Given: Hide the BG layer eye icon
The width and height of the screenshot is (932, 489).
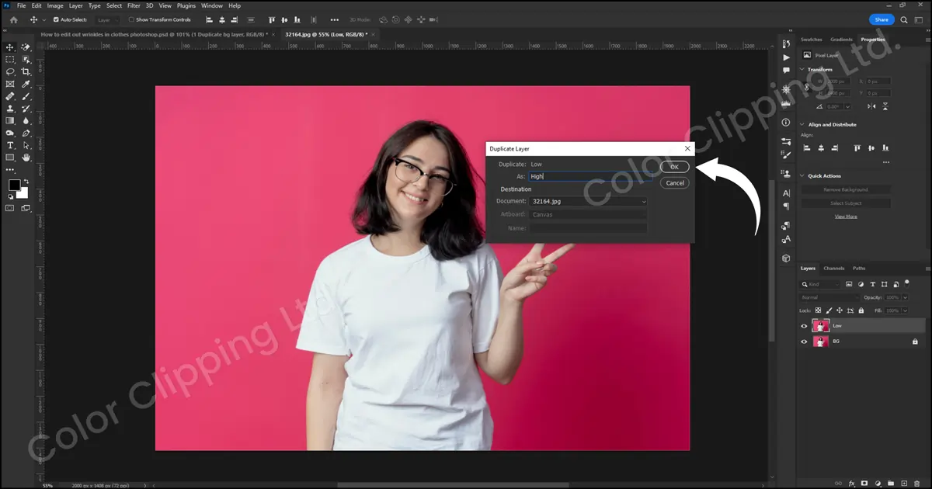Looking at the screenshot, I should coord(804,342).
